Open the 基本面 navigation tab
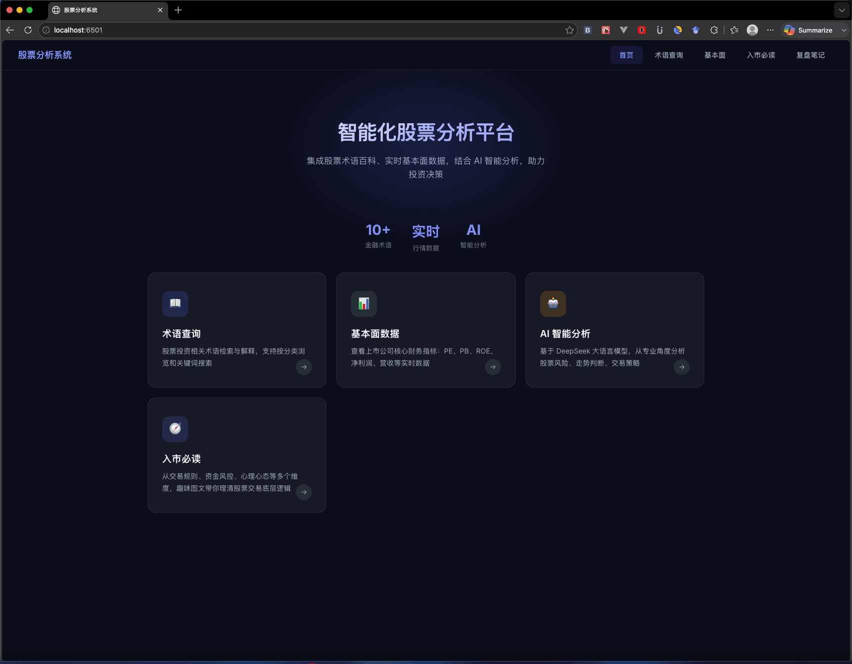Image resolution: width=852 pixels, height=664 pixels. pyautogui.click(x=715, y=55)
